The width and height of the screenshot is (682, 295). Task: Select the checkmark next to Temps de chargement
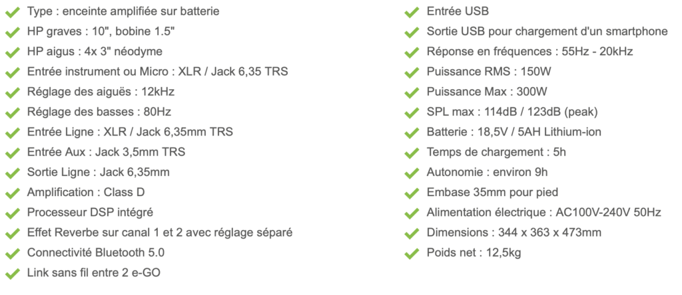[412, 153]
